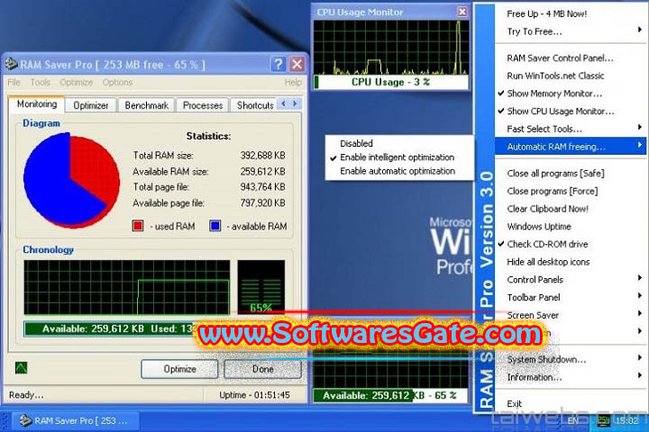This screenshot has height=432, width=649.
Task: Close the CPU Usage Monitor window
Action: [462, 12]
